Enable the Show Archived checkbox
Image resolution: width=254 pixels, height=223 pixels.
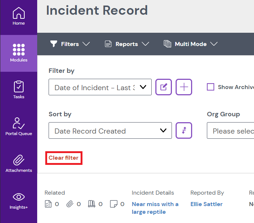tap(211, 87)
